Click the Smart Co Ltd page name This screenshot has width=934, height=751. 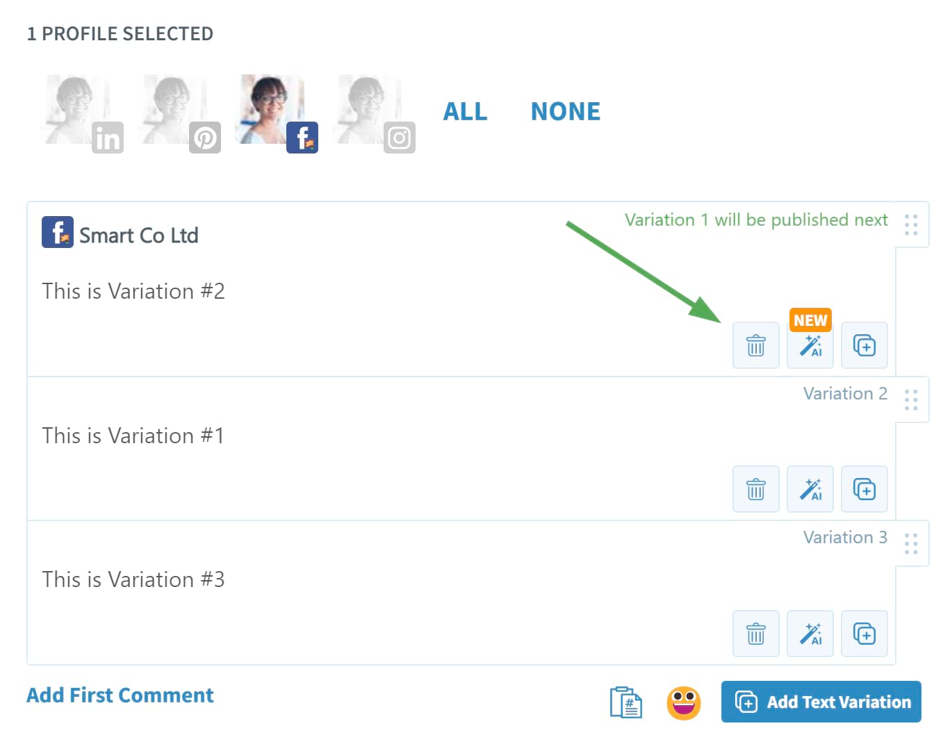pyautogui.click(x=138, y=236)
